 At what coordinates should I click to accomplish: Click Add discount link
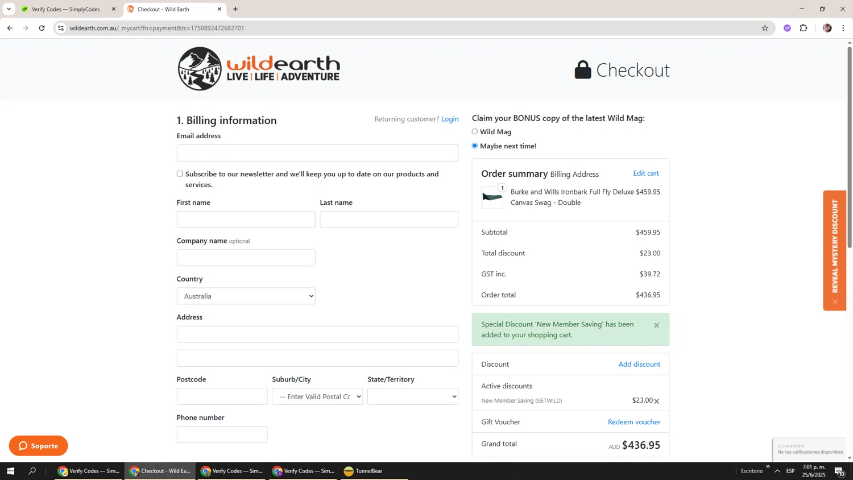click(x=639, y=364)
